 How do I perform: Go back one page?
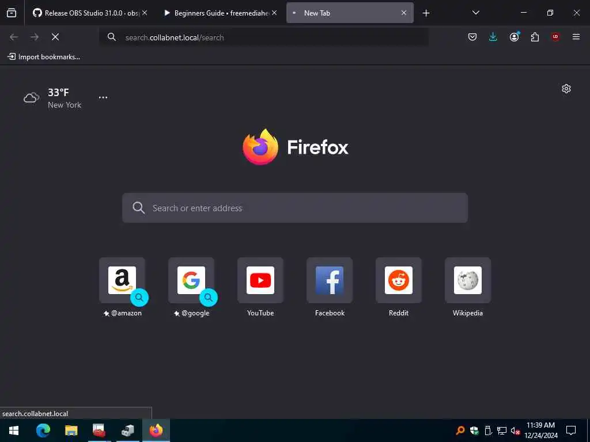point(14,37)
